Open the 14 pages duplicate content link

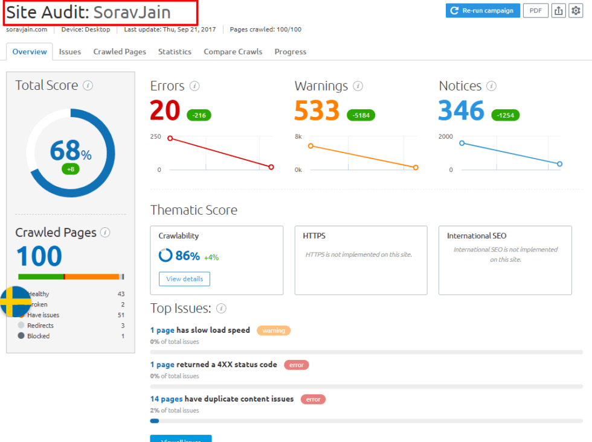166,399
